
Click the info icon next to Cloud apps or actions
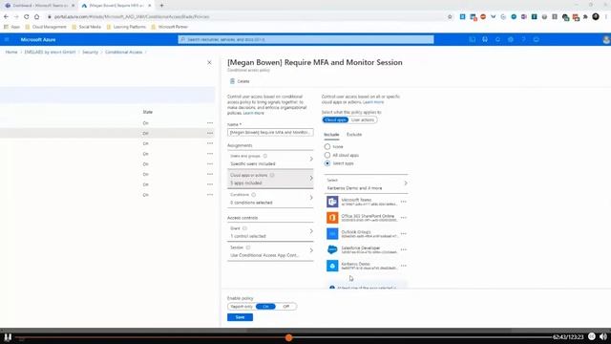pos(272,175)
